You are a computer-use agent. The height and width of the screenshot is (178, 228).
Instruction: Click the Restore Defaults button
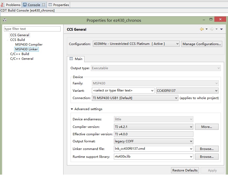[x=185, y=170]
